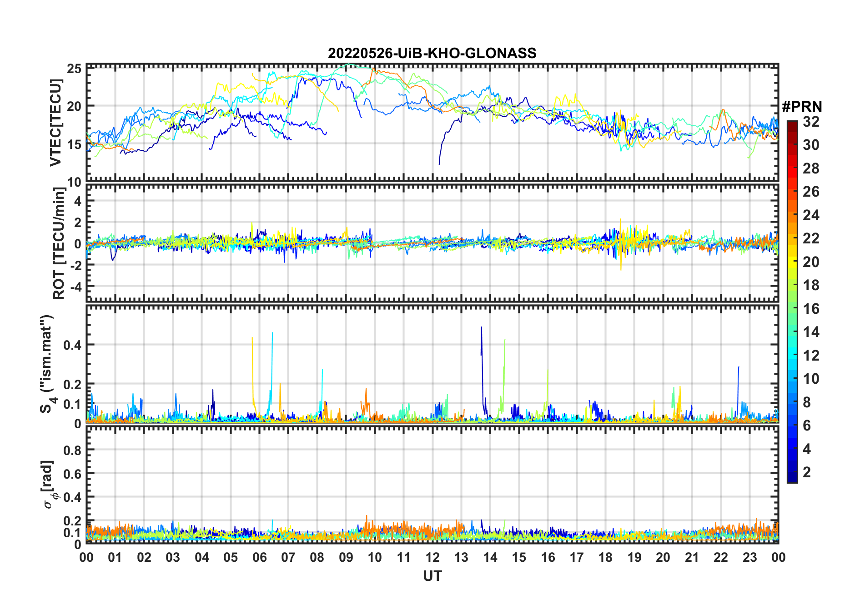Click the UT x-axis label
This screenshot has width=865, height=604.
[x=432, y=576]
